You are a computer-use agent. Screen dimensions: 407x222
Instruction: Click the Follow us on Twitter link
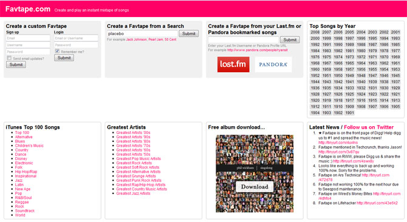[369, 127]
